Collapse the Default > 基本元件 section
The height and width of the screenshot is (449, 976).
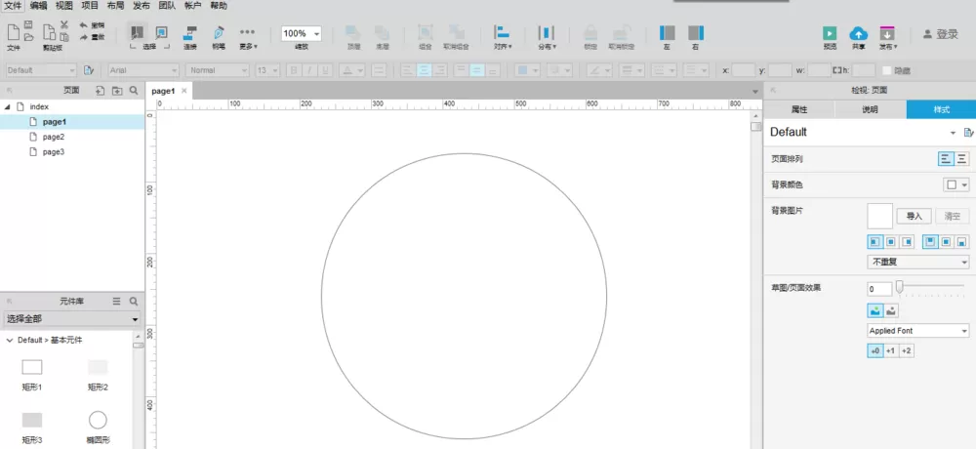[10, 341]
